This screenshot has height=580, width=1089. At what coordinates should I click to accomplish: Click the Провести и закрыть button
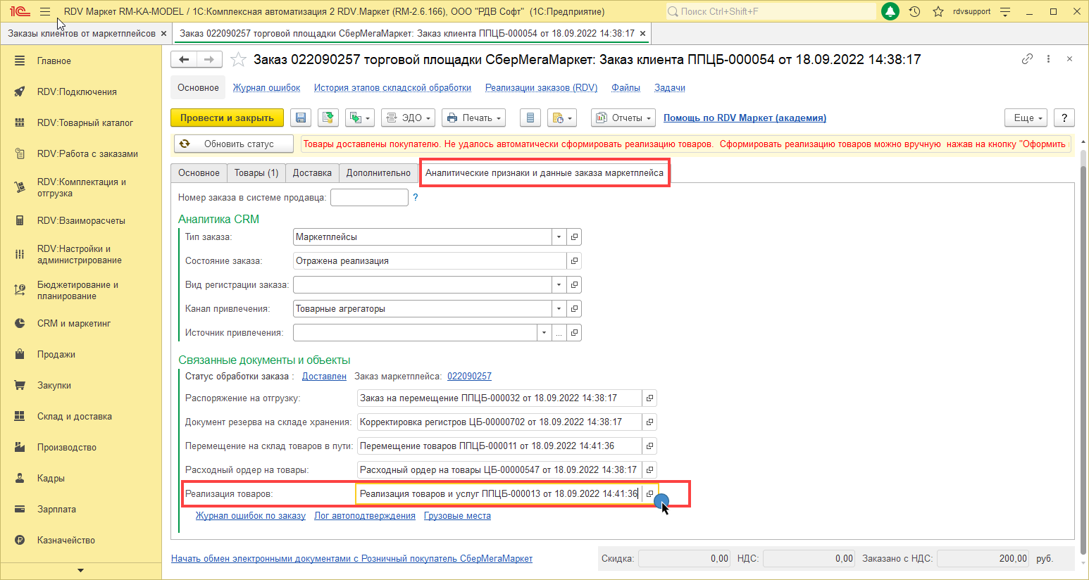[x=227, y=118]
